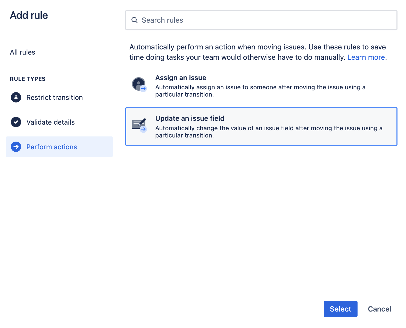Image resolution: width=406 pixels, height=328 pixels.
Task: Click the magnifier icon in the search box
Action: pos(135,20)
